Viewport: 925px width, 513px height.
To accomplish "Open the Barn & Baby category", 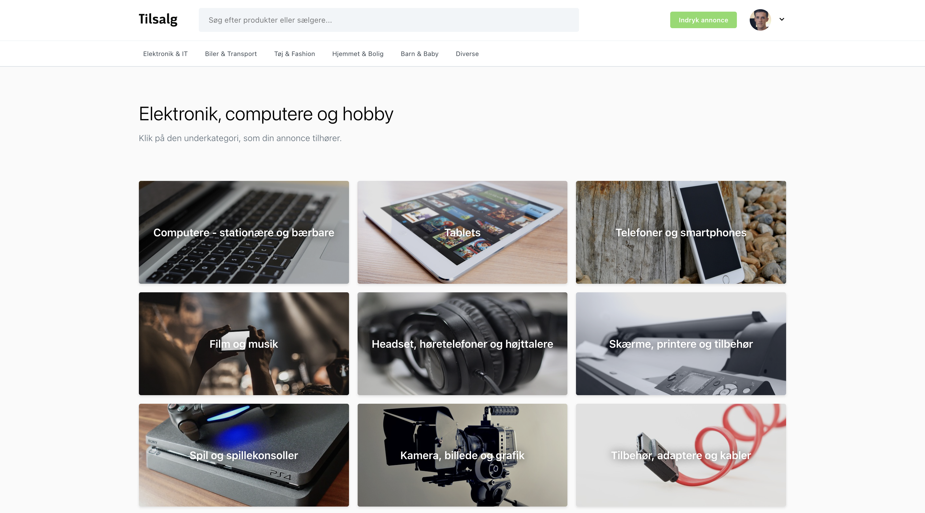I will click(x=419, y=54).
